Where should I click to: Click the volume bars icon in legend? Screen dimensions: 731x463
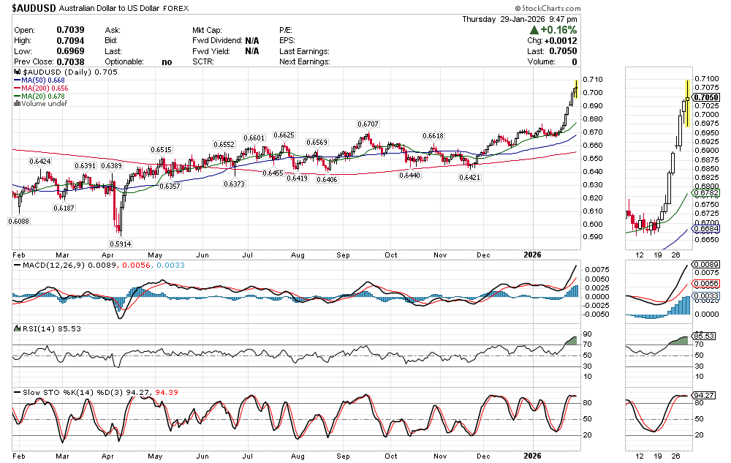(x=17, y=104)
